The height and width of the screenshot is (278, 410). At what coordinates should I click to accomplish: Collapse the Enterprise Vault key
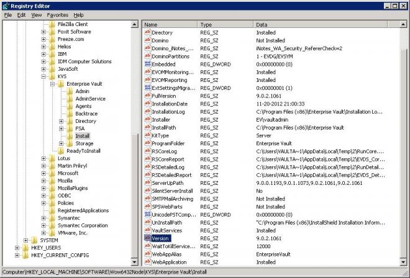coord(52,84)
